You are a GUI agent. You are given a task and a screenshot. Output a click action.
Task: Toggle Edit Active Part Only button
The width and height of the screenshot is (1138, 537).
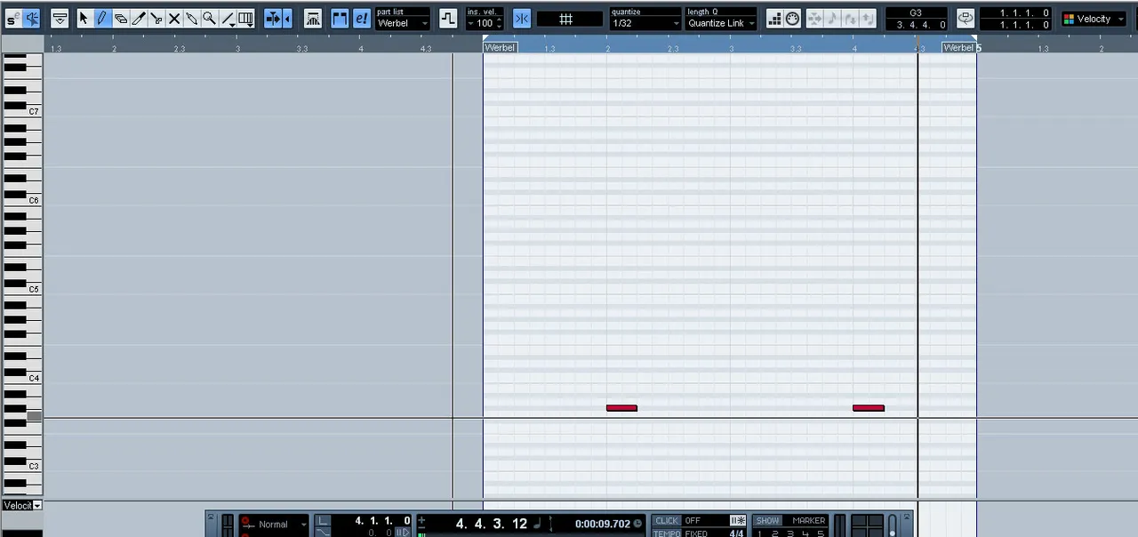[x=361, y=19]
